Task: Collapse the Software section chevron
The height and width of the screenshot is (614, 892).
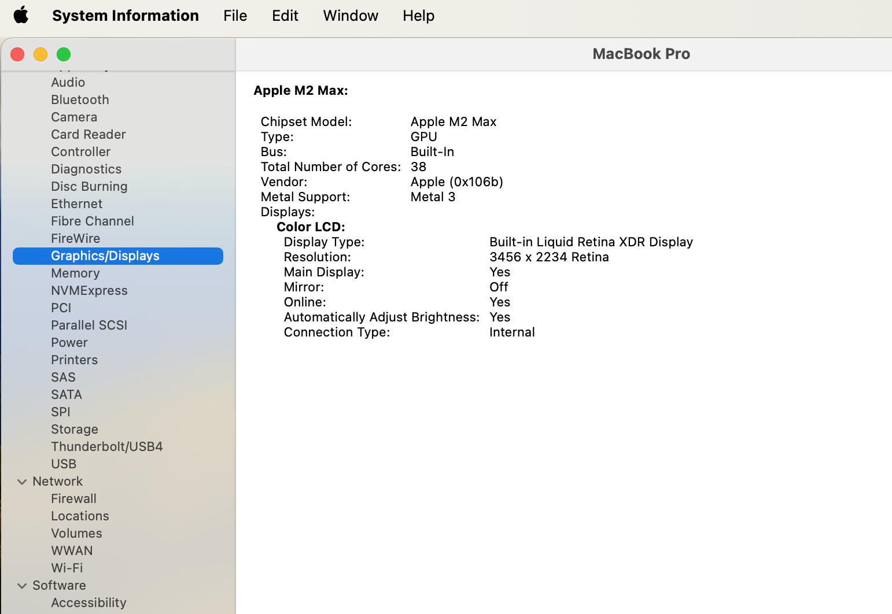Action: click(22, 586)
